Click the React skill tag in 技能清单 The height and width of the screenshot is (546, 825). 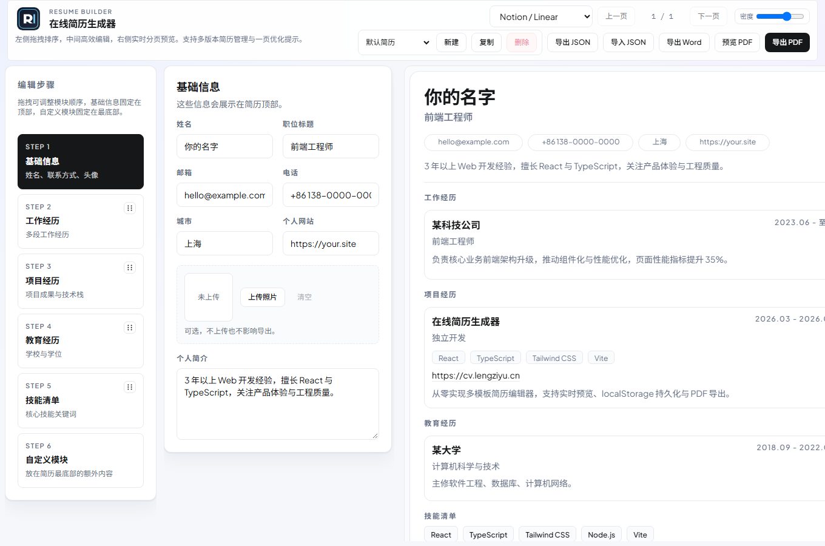coord(441,534)
